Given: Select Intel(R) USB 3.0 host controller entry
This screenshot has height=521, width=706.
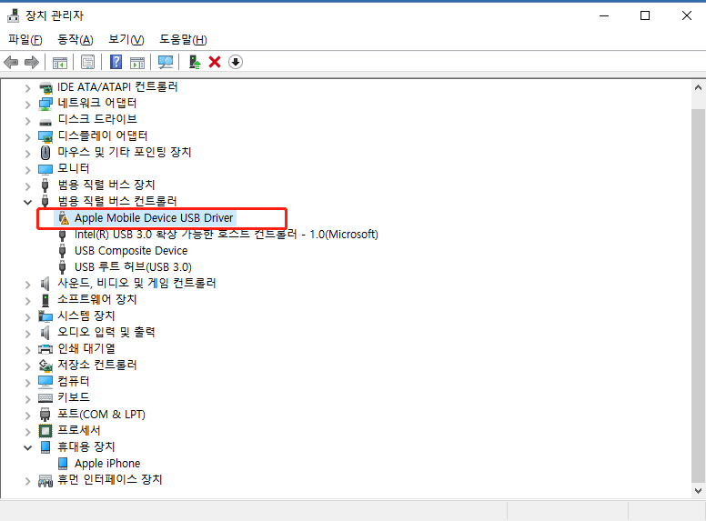Looking at the screenshot, I should click(x=226, y=235).
